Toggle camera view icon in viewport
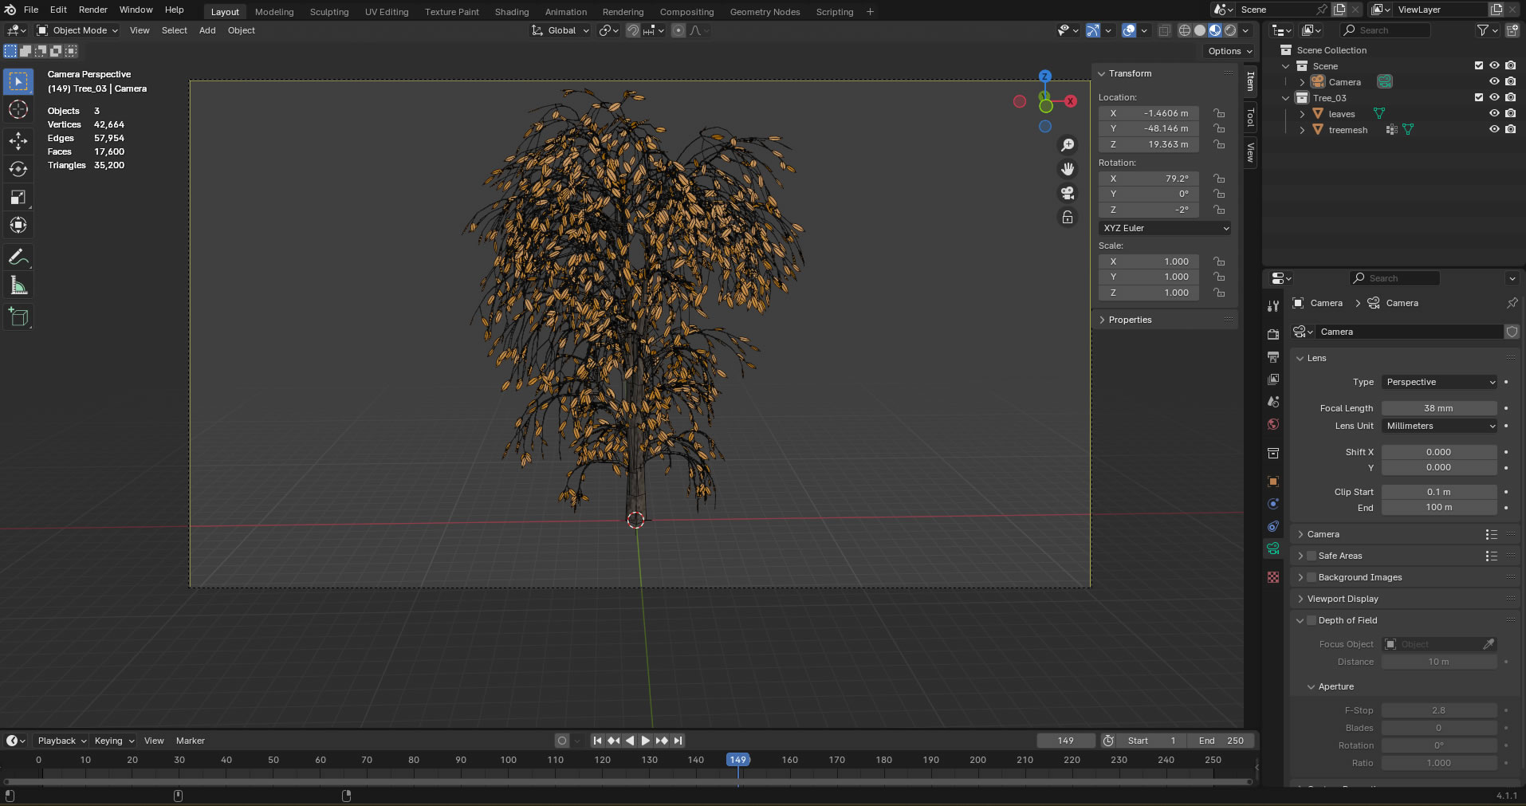This screenshot has width=1526, height=806. [1068, 193]
